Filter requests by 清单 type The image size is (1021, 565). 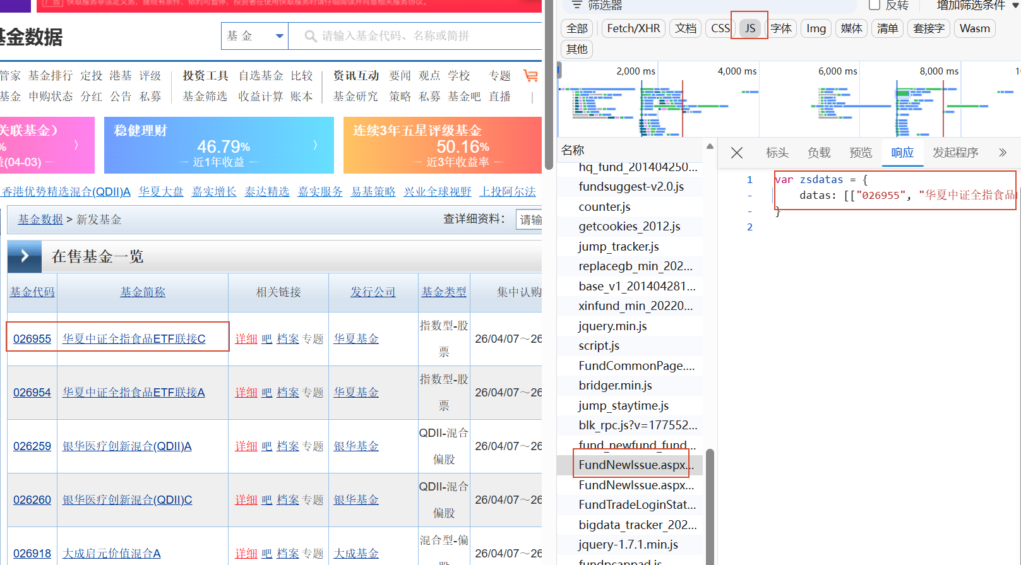[x=887, y=28]
